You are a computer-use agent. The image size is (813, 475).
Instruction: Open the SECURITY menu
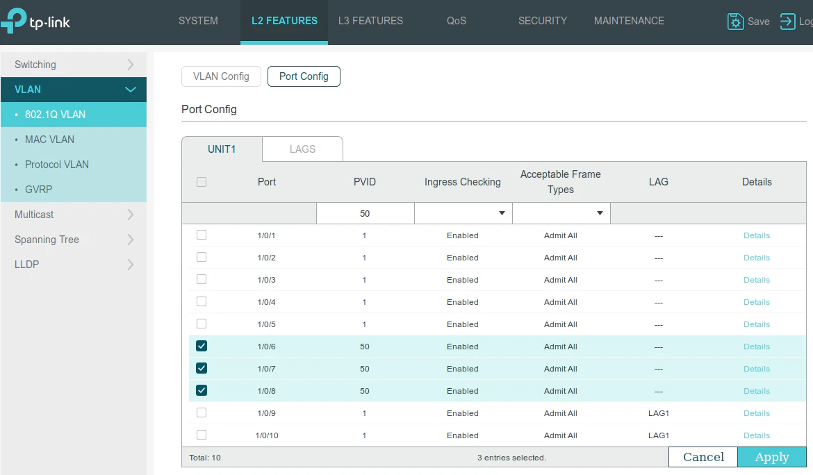coord(542,21)
